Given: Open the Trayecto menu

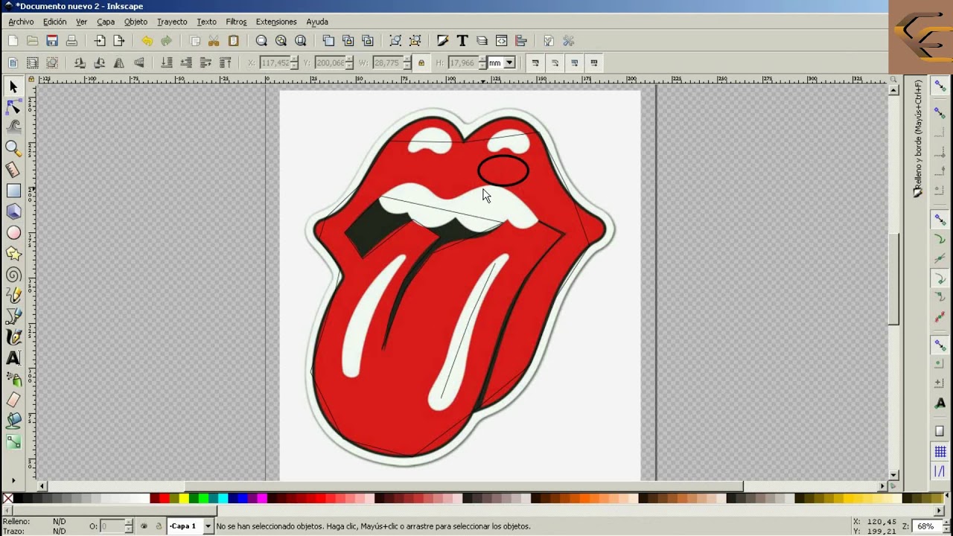Looking at the screenshot, I should pos(172,22).
